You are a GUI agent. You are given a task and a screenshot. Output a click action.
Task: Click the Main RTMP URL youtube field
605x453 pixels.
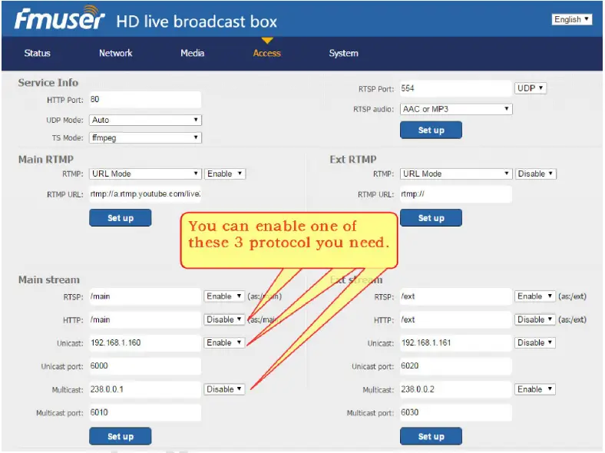point(145,194)
